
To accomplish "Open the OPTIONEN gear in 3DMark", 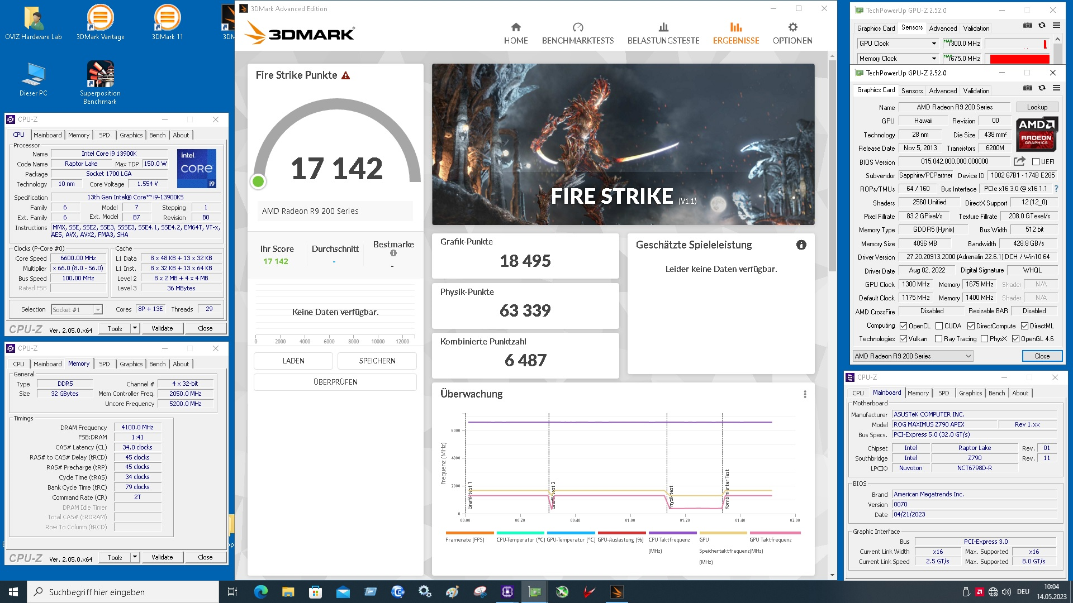I will tap(792, 33).
